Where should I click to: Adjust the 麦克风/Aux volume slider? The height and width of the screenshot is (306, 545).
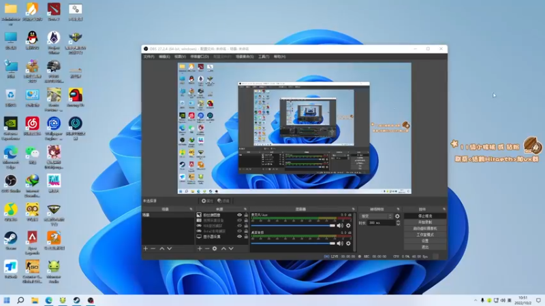point(293,226)
